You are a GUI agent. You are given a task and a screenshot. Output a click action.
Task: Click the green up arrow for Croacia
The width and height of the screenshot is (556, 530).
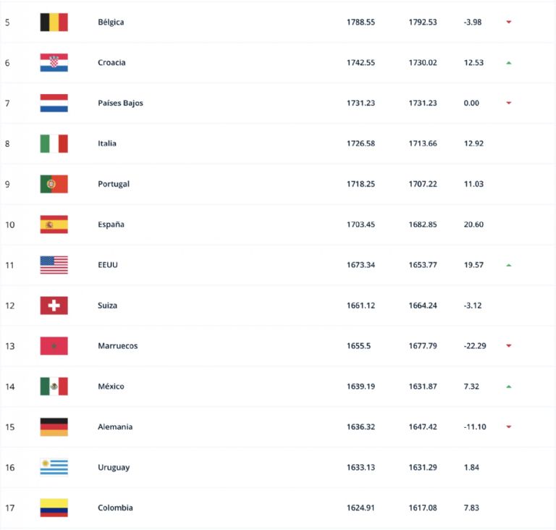pyautogui.click(x=509, y=63)
